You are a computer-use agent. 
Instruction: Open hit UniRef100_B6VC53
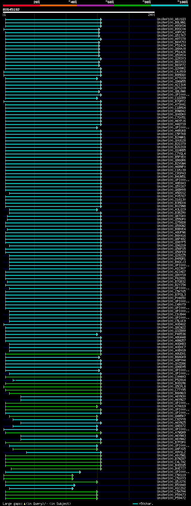171,42
